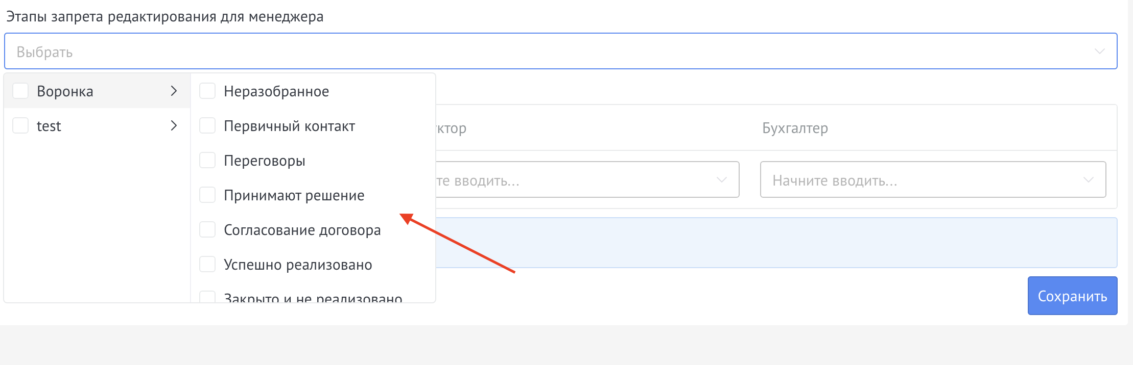Click the Успешно реализовано option label
Screen dimensions: 1133x365
point(298,265)
